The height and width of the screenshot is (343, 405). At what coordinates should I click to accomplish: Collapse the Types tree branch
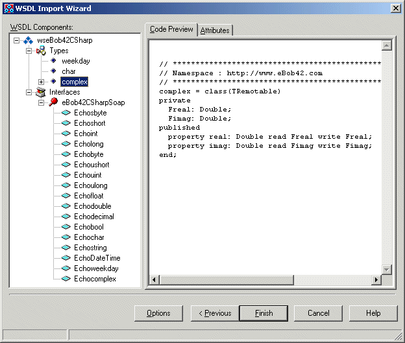point(29,51)
